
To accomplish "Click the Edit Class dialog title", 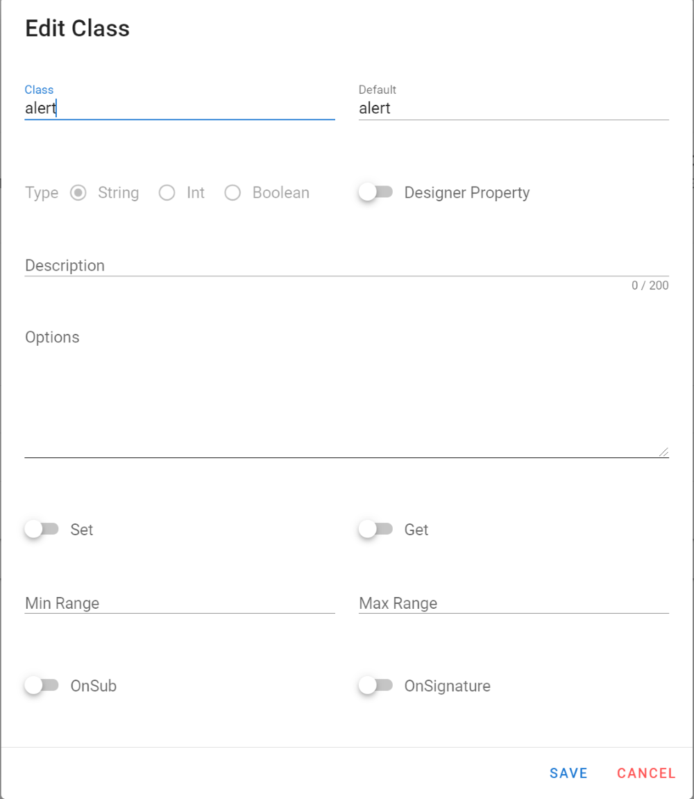I will click(x=77, y=28).
